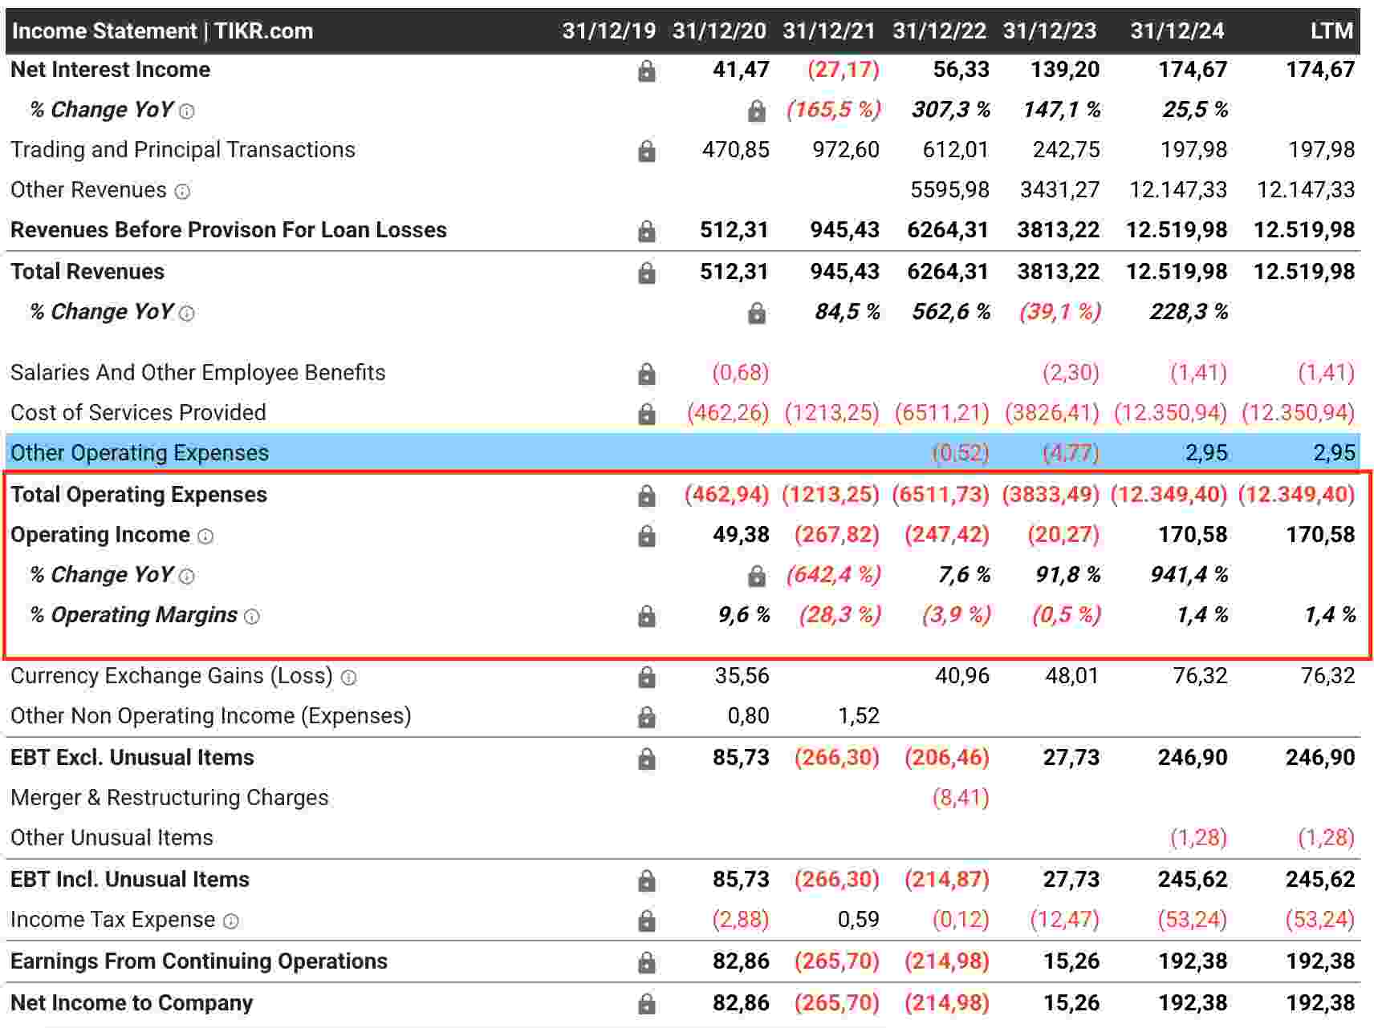The width and height of the screenshot is (1374, 1028).
Task: Click the info icon next to Other Revenues
Action: tap(183, 192)
